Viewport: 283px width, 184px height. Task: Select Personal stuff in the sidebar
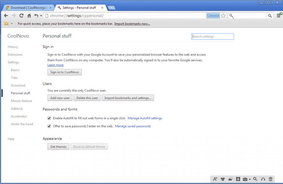[x=20, y=93]
